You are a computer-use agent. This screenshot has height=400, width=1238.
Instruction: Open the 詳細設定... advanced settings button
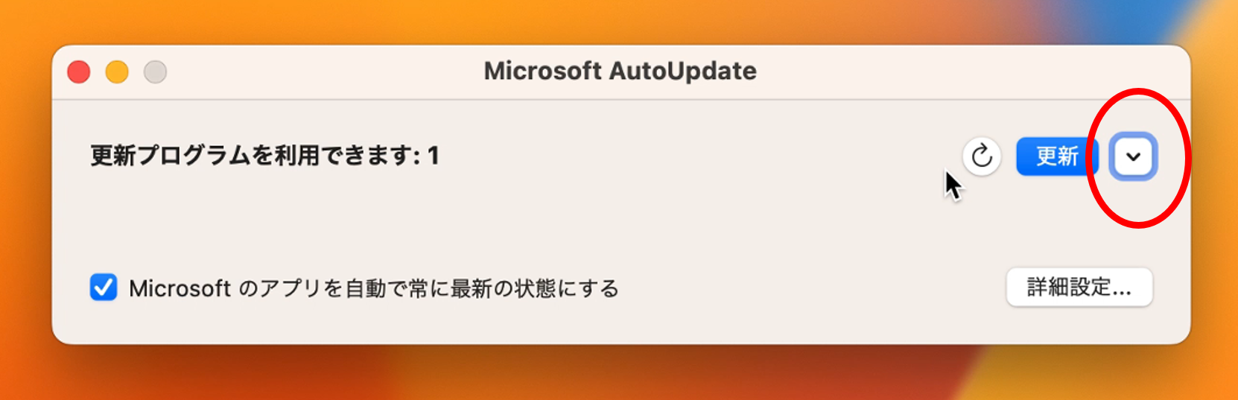1079,287
